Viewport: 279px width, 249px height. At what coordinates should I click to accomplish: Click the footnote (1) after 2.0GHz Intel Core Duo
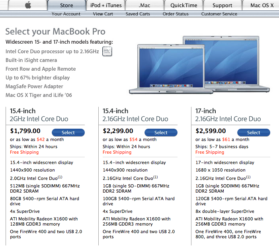pyautogui.click(x=60, y=177)
